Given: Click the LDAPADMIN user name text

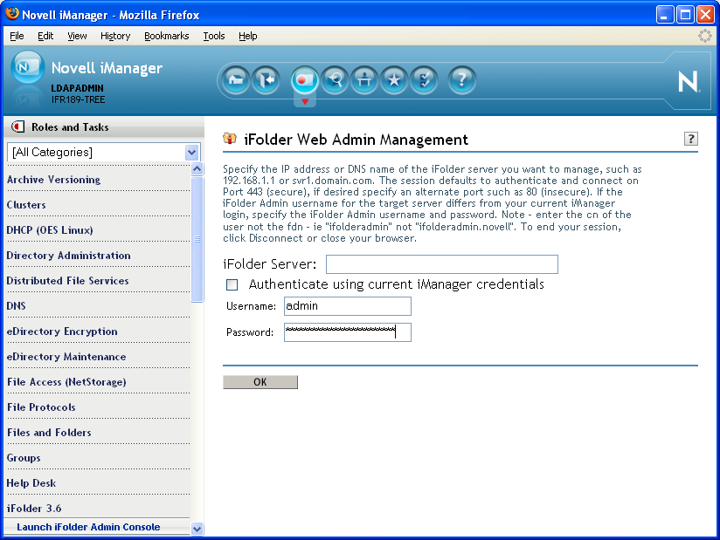Looking at the screenshot, I should point(77,88).
